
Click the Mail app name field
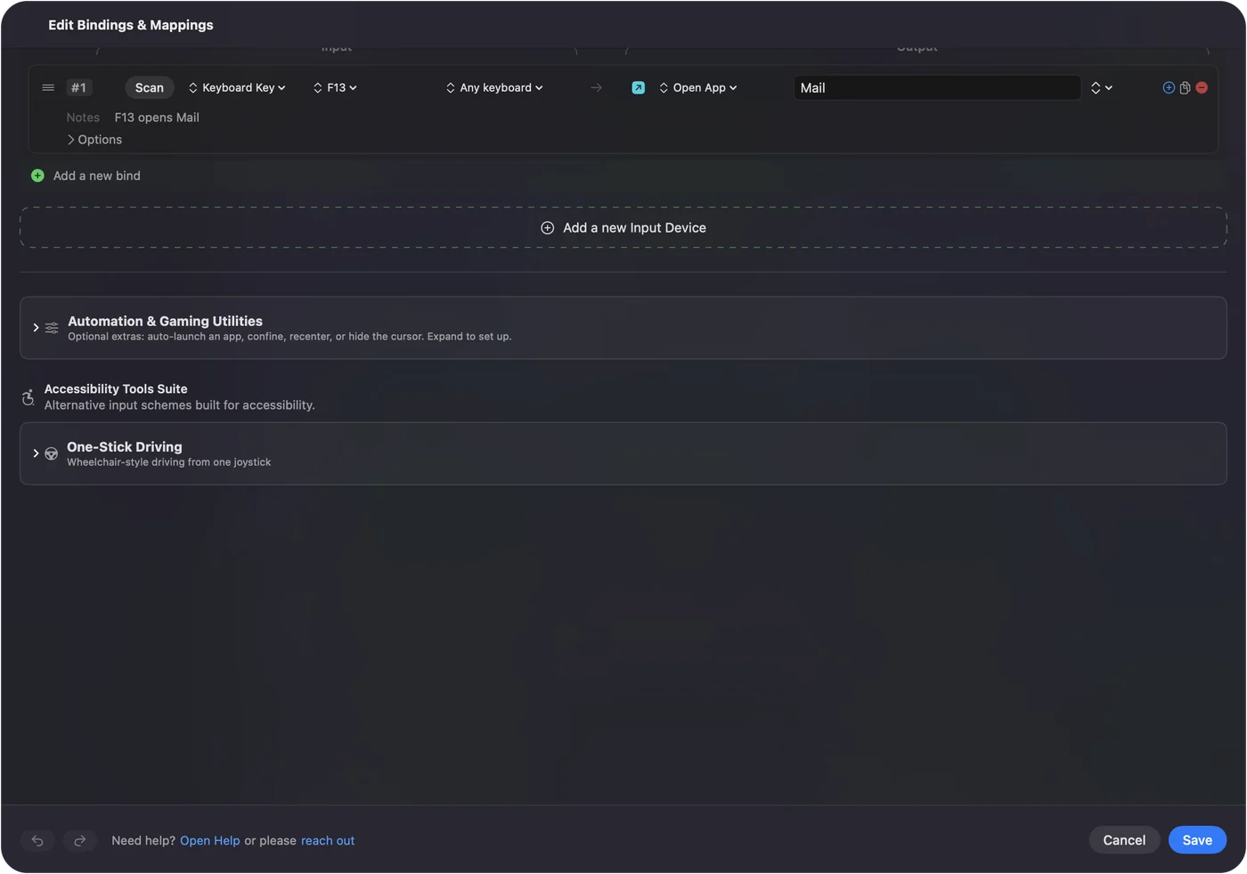(937, 87)
